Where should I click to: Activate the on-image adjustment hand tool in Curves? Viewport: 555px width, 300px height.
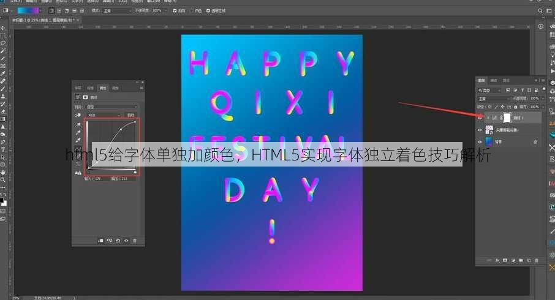coord(78,115)
